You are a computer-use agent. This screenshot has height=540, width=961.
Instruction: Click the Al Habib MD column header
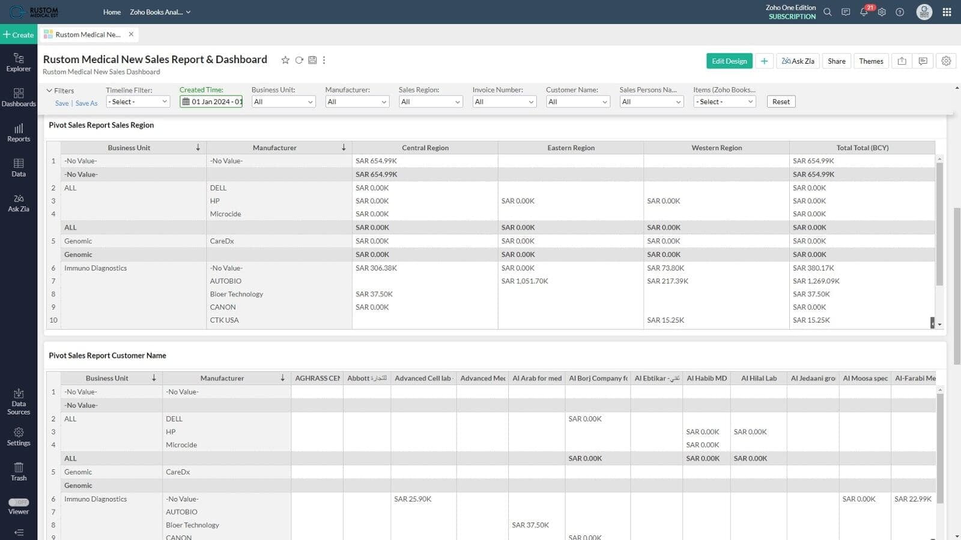[707, 378]
